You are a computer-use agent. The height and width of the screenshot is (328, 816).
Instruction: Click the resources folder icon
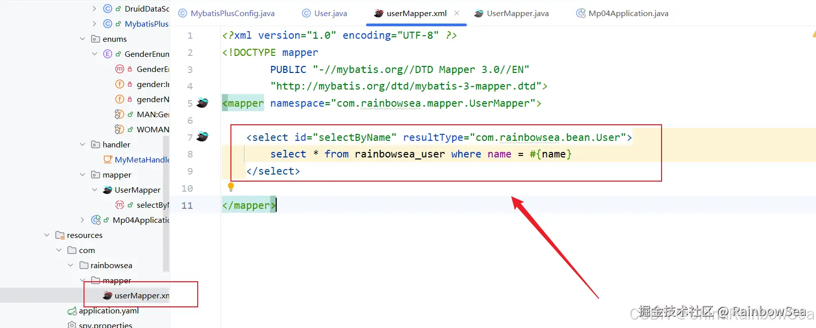pos(60,235)
